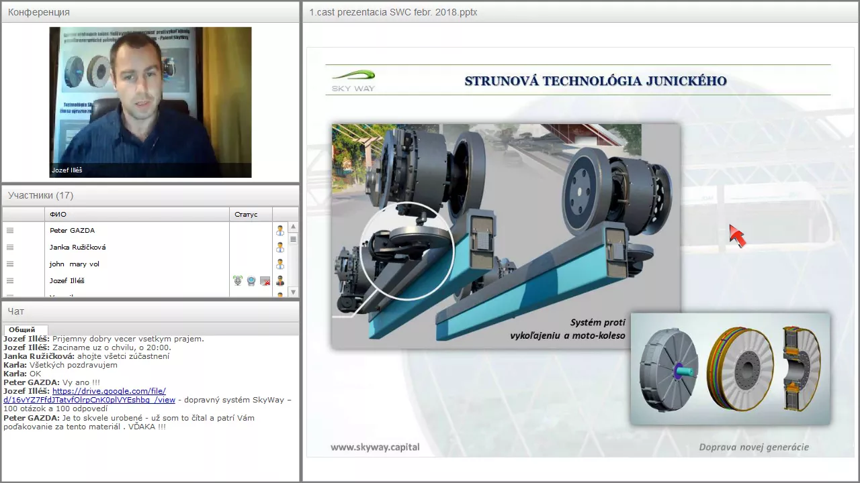Click the Участники (17) panel header
Image resolution: width=860 pixels, height=483 pixels.
(x=150, y=195)
